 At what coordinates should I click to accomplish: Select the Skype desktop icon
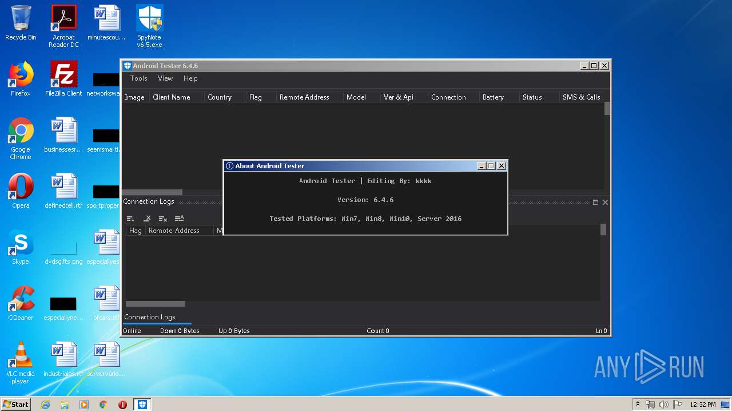(21, 247)
